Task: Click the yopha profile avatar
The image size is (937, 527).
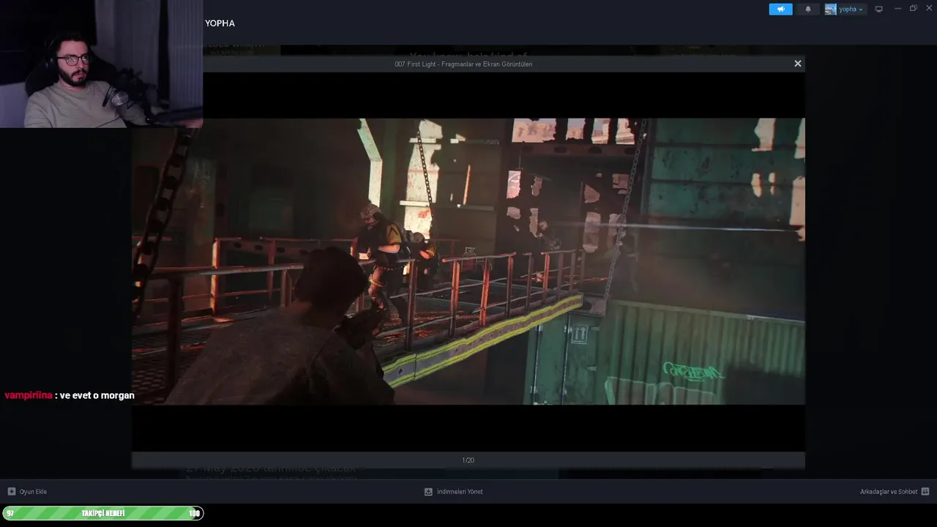Action: click(830, 10)
